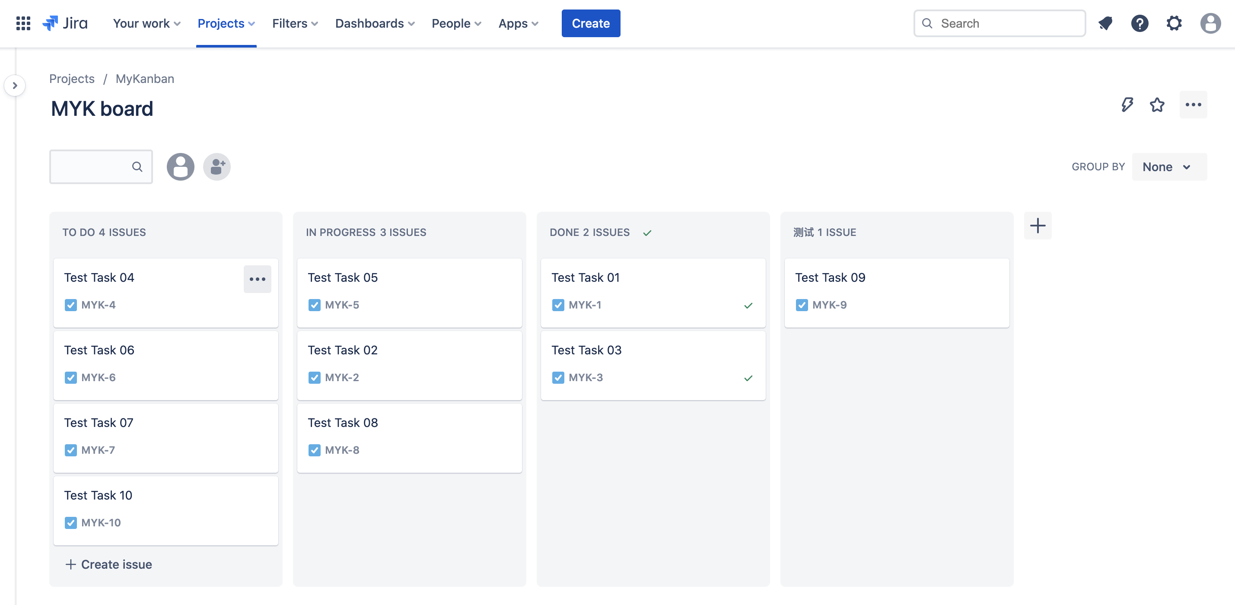Open Test Task 04 more actions menu
The width and height of the screenshot is (1235, 605).
(x=258, y=279)
